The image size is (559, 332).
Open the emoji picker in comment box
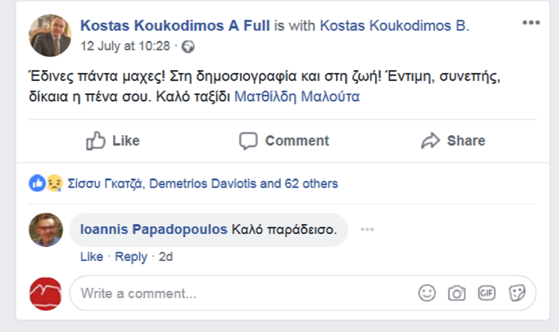427,293
